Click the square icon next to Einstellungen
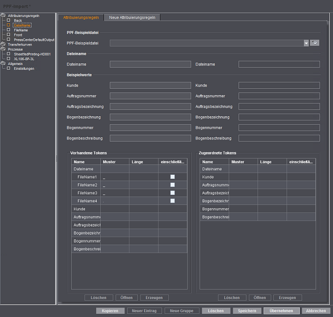This screenshot has height=317, width=333. pos(8,68)
